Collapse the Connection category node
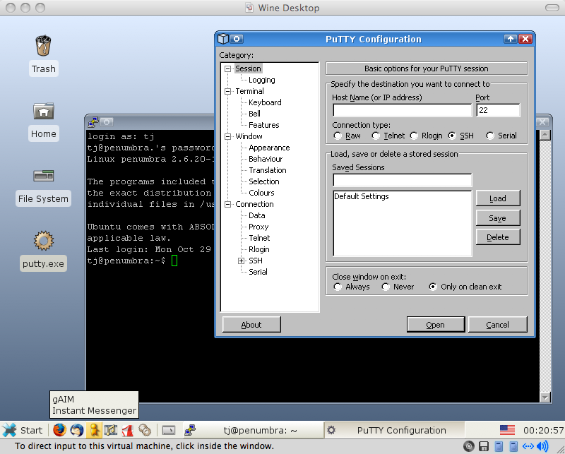Screen dimensions: 565x454 point(228,204)
